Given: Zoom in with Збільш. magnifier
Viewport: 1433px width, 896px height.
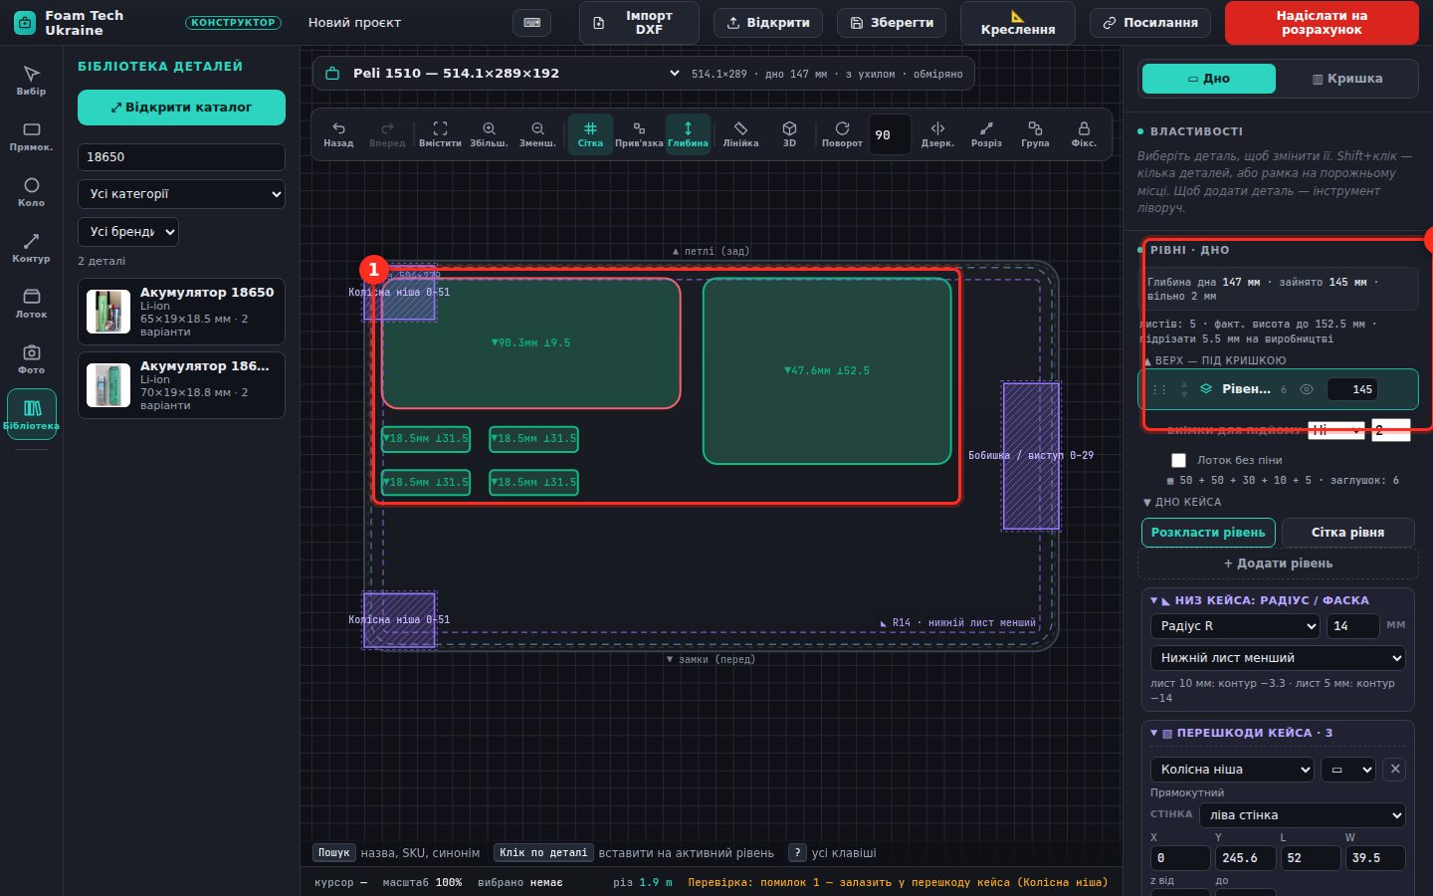Looking at the screenshot, I should [x=489, y=134].
